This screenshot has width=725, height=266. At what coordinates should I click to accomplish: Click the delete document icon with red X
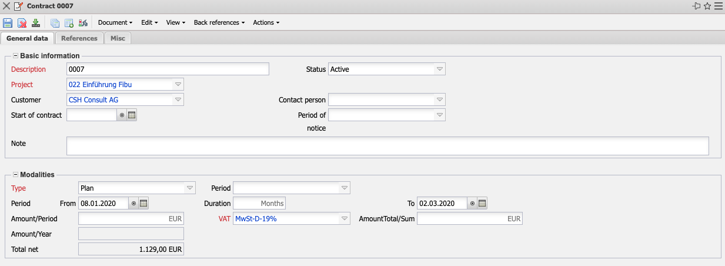[x=22, y=23]
